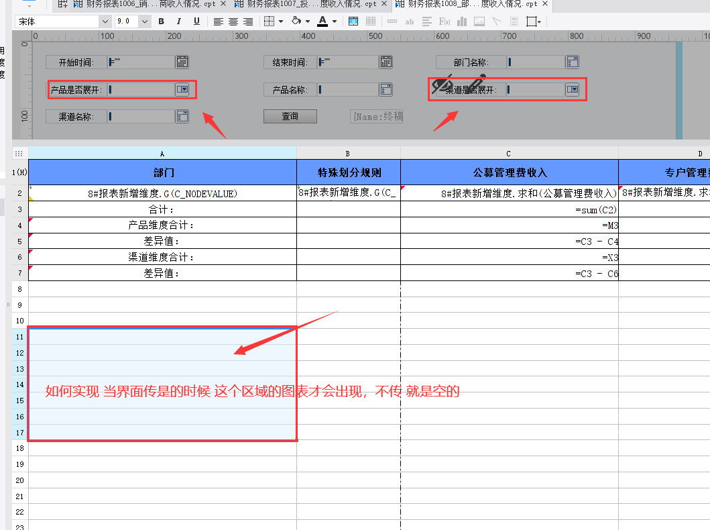The width and height of the screenshot is (710, 530).
Task: Click the select-all grid corner
Action: pos(19,154)
